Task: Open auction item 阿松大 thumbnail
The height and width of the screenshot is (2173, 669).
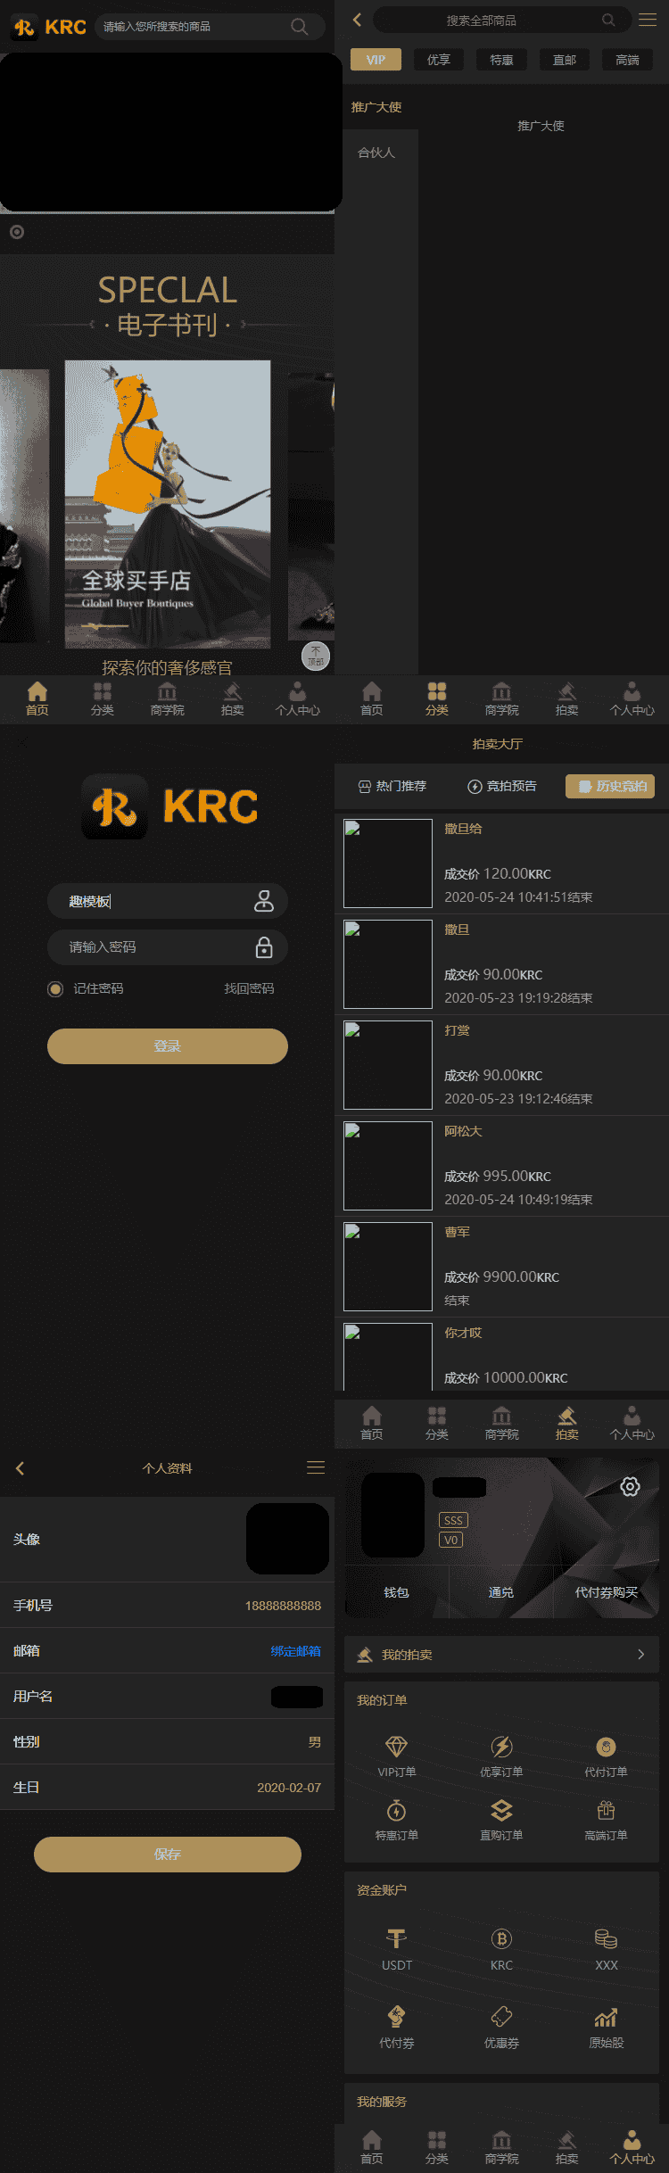Action: click(x=388, y=1166)
